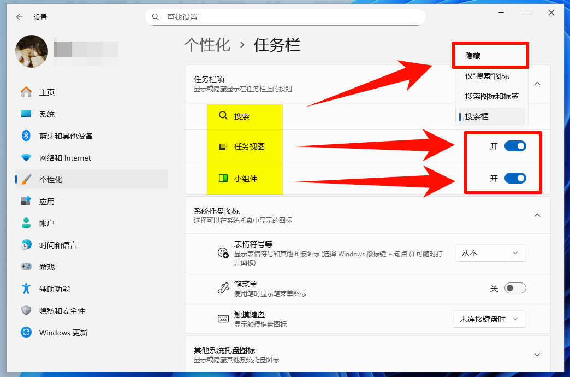The width and height of the screenshot is (570, 377).
Task: Click the Wi-Fi icon for 网络和 Internet
Action: tap(26, 157)
